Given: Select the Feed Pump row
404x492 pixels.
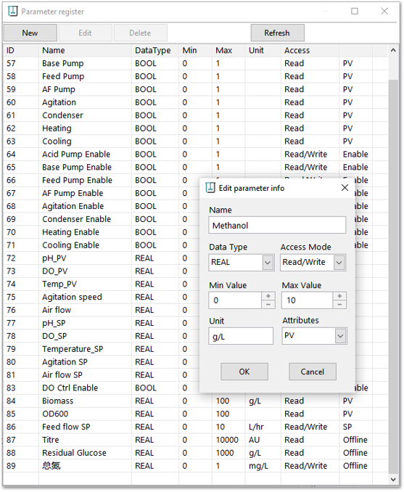Looking at the screenshot, I should (x=196, y=76).
